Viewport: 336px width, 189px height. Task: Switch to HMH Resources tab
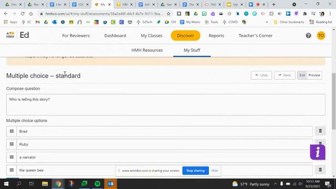147,50
